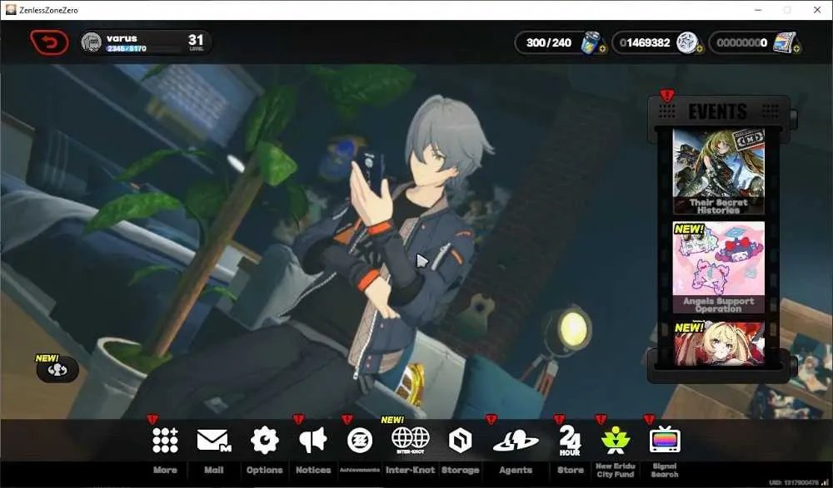Screen dimensions: 833x488
Task: Open the bottom blonde character event thumbnail
Action: pos(718,343)
